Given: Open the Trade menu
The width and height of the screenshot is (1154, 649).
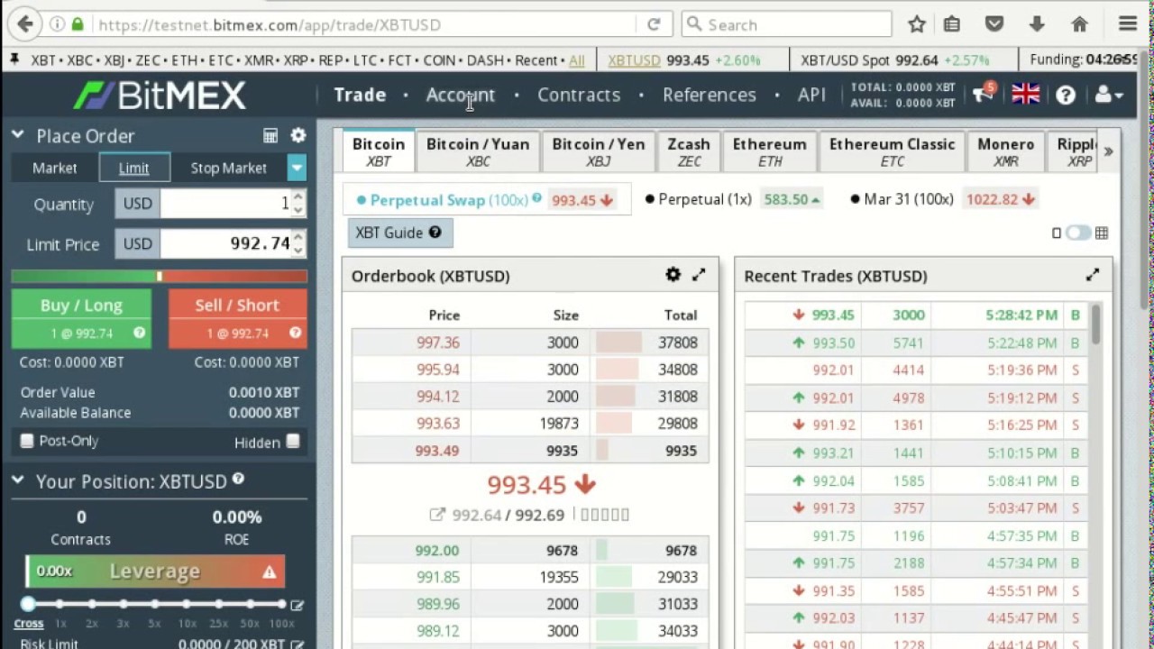Looking at the screenshot, I should (x=360, y=95).
